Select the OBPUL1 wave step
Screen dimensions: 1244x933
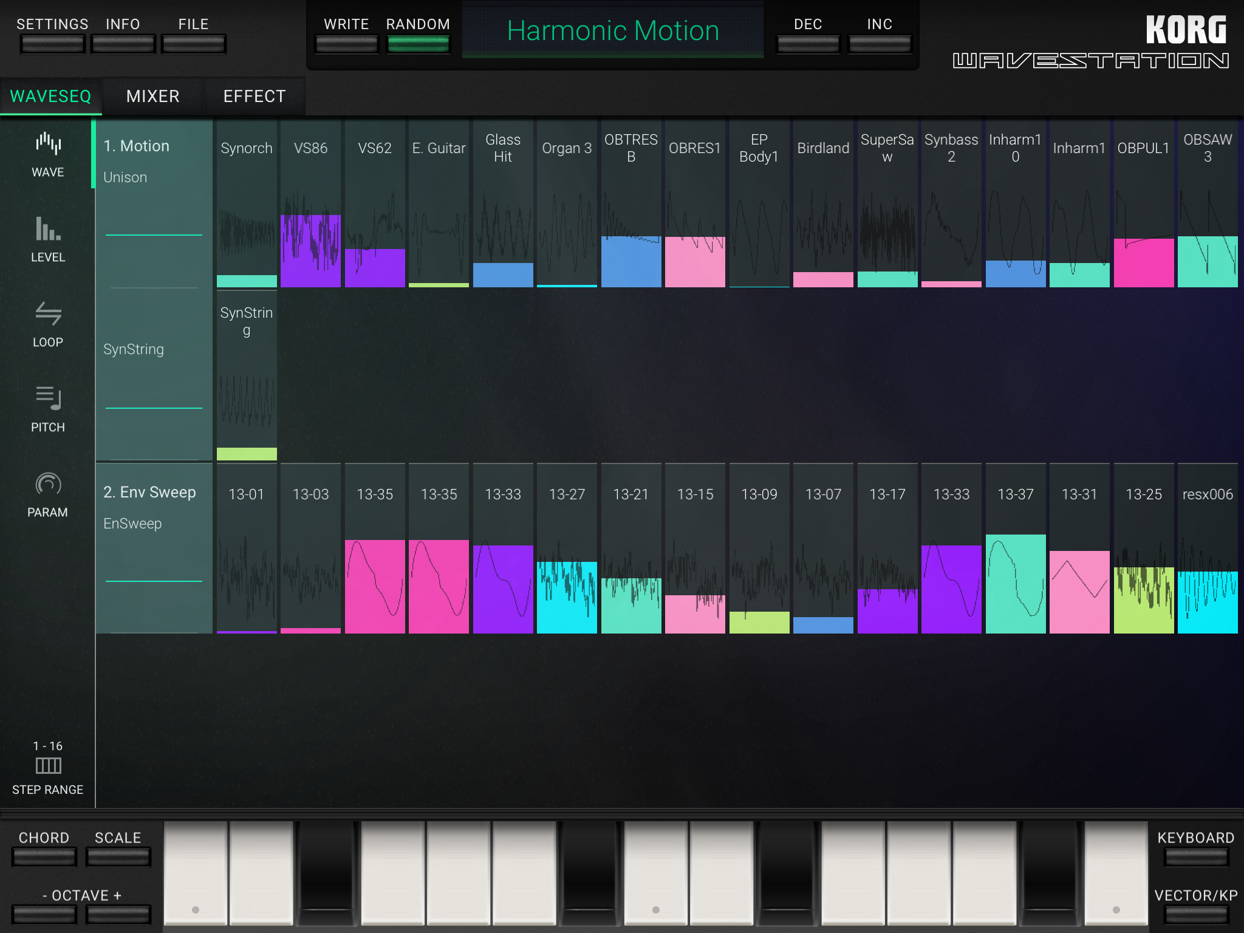1144,203
